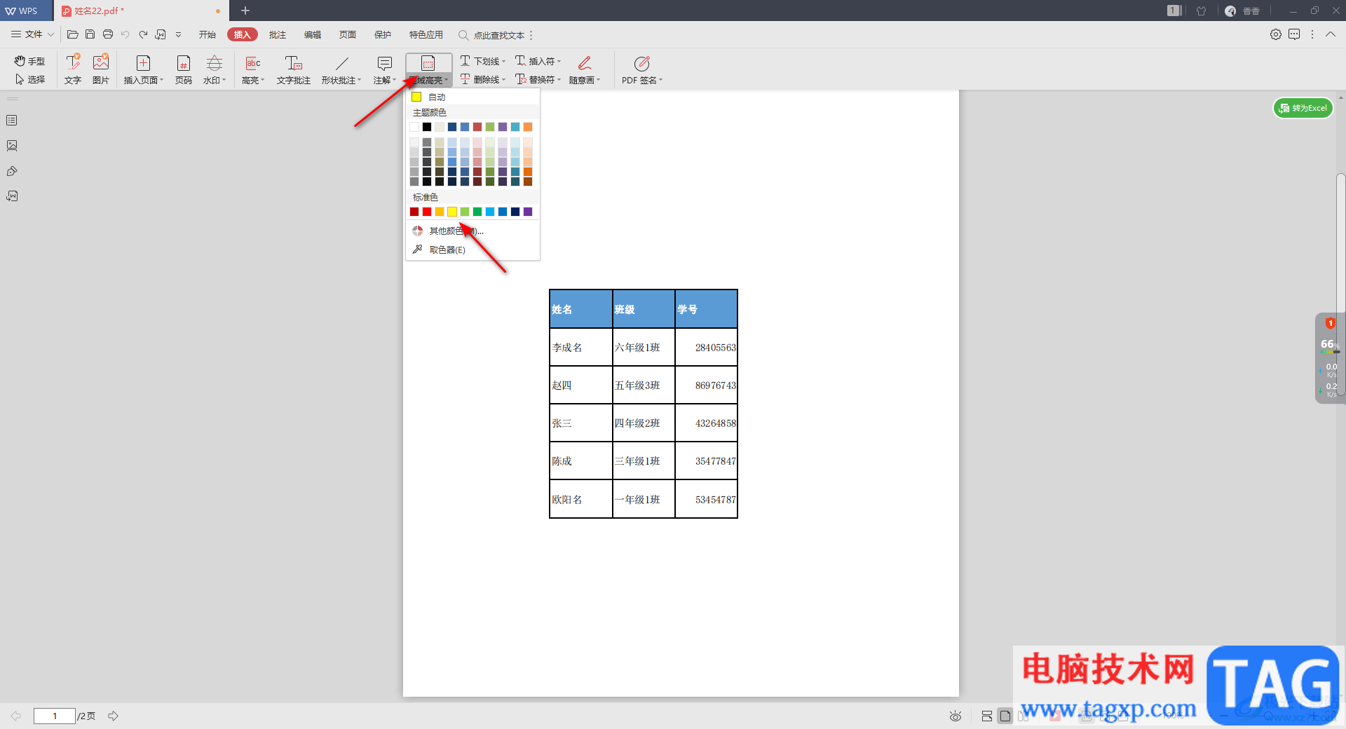Toggle eye protection mode in status bar
The width and height of the screenshot is (1346, 729).
coord(955,716)
